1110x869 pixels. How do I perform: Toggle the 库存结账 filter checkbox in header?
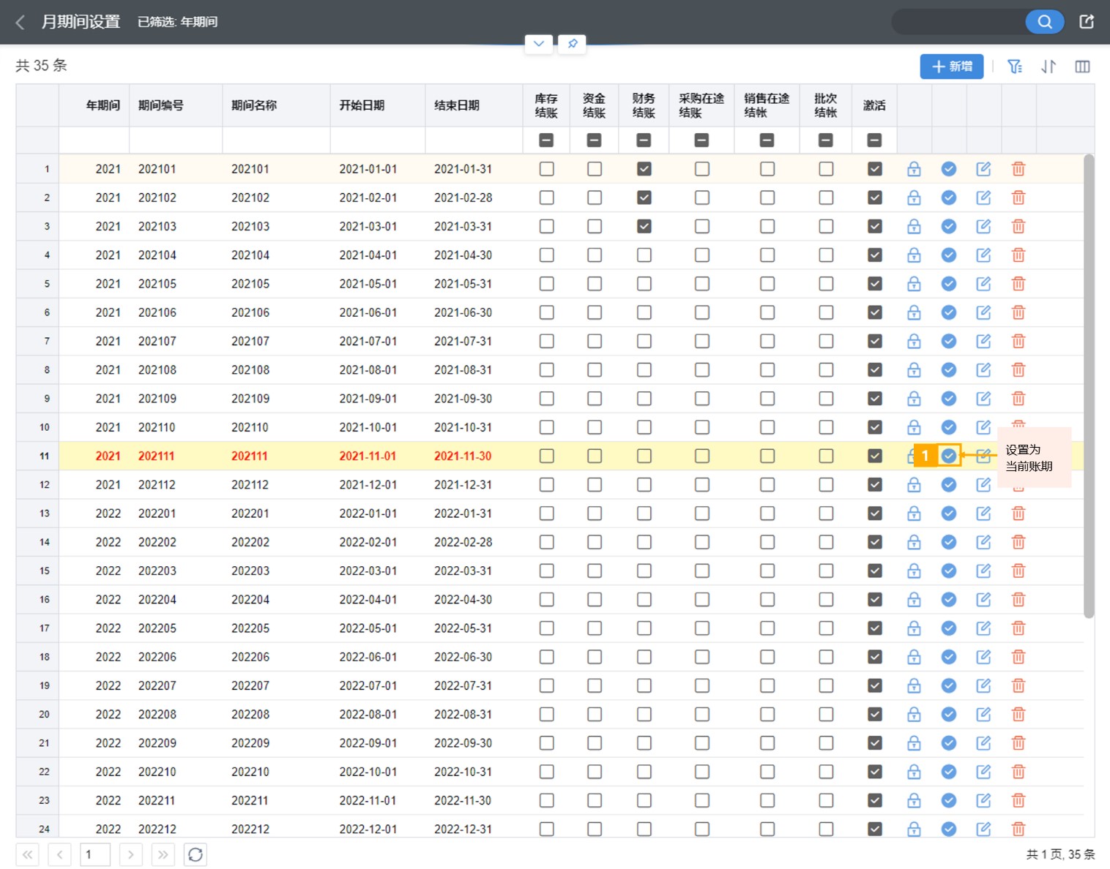tap(546, 140)
